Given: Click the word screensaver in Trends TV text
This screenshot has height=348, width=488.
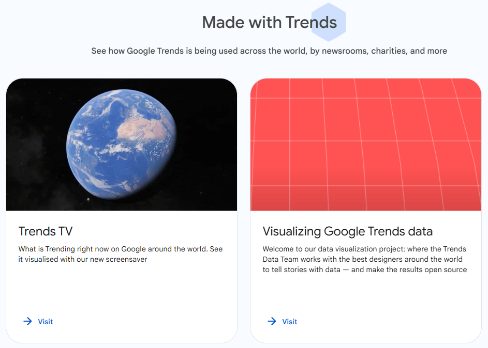Looking at the screenshot, I should click(x=127, y=259).
